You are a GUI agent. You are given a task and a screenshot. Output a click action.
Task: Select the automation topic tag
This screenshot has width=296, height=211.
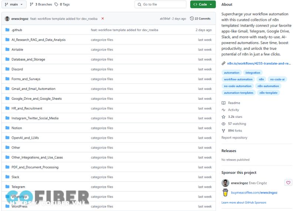coord(232,72)
